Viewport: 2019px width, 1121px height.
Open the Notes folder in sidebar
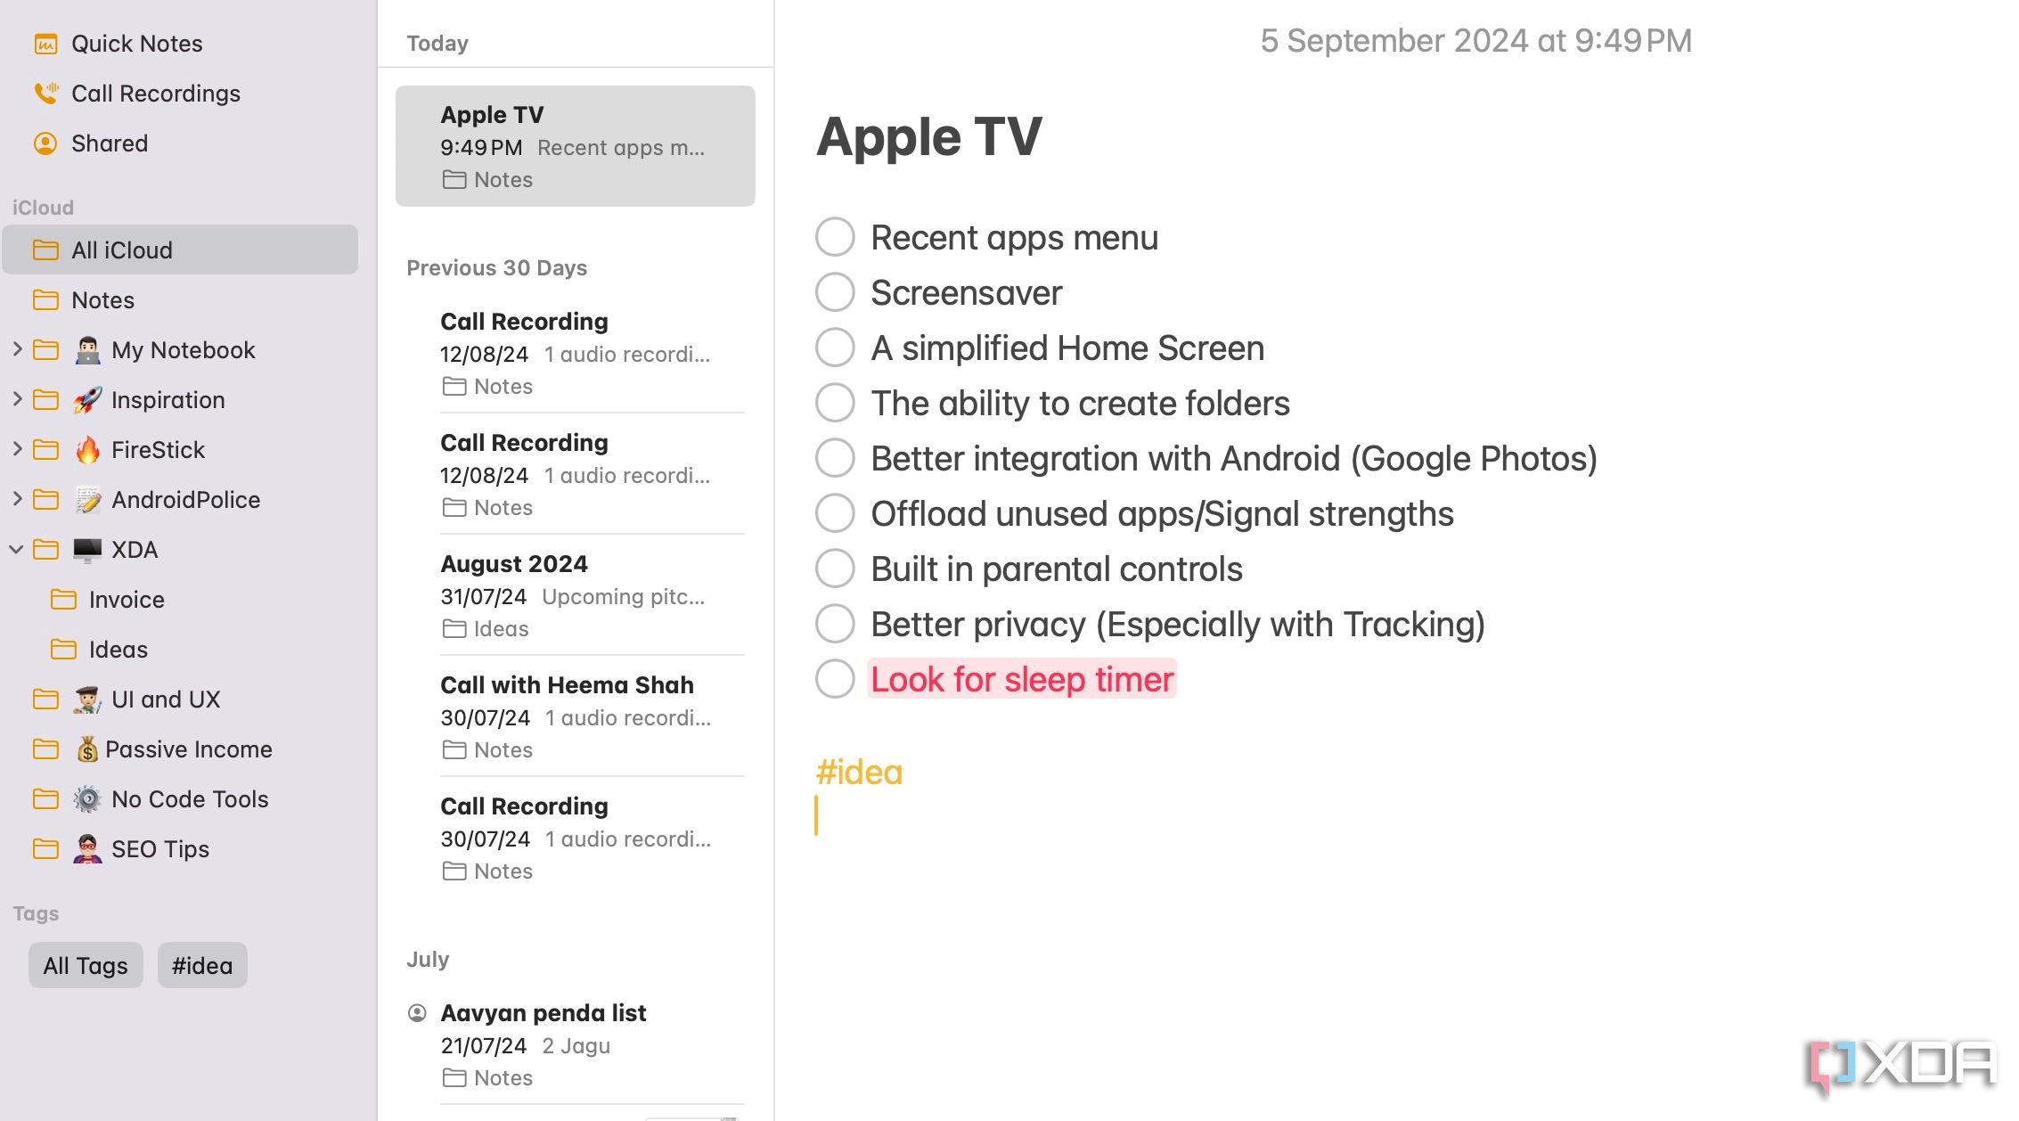[103, 299]
